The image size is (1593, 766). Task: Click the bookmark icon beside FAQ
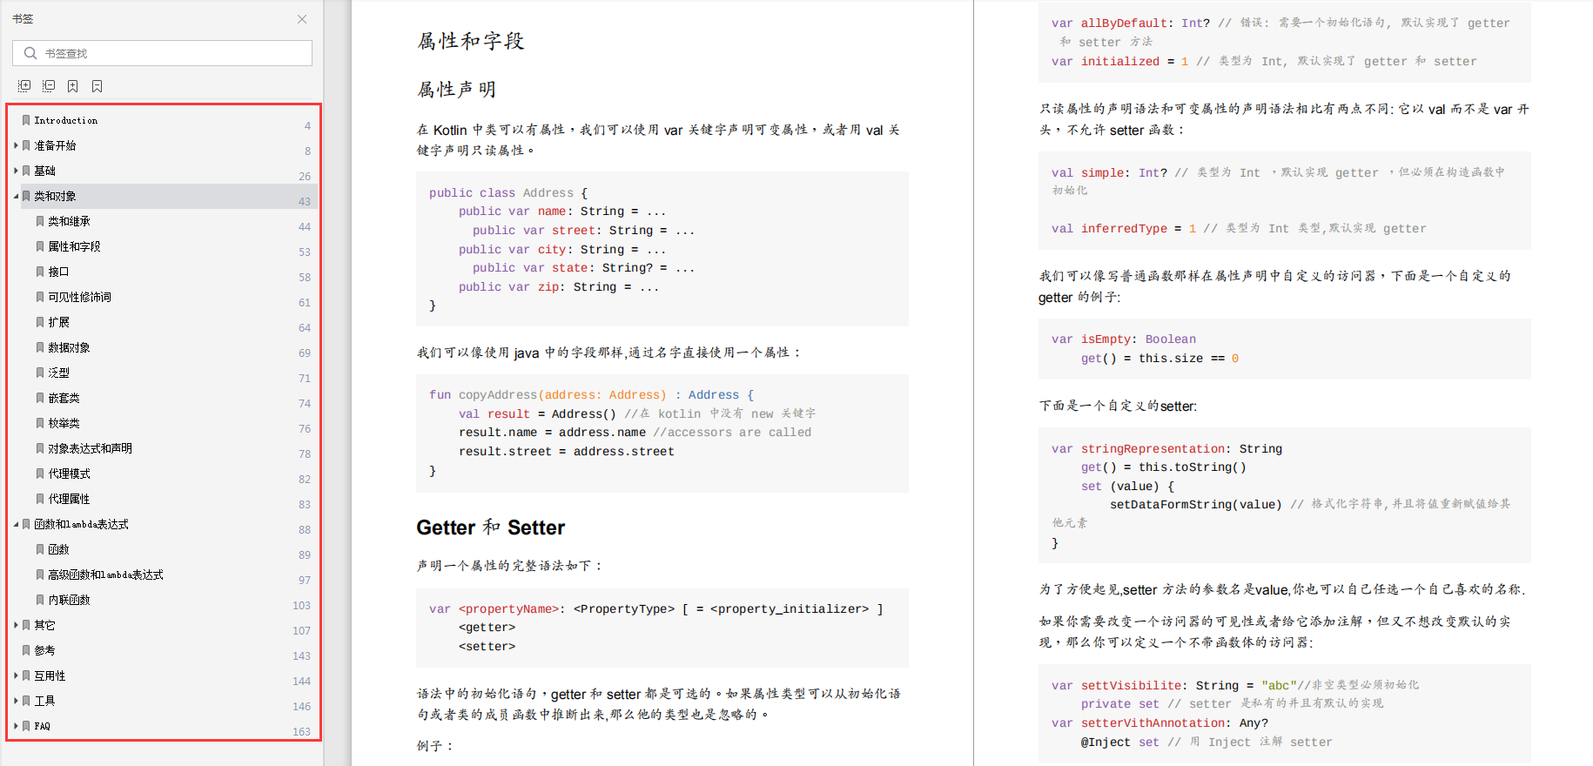[26, 726]
